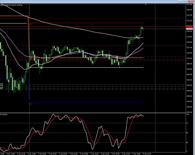195x155 pixels.
Task: Click the red R1 pivot label
Action: 31,24
